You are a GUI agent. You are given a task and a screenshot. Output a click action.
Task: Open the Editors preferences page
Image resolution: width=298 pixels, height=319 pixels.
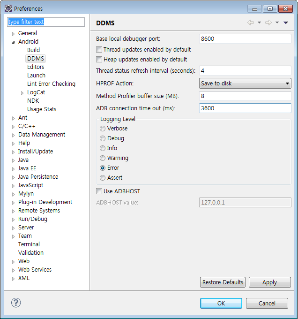click(x=36, y=67)
